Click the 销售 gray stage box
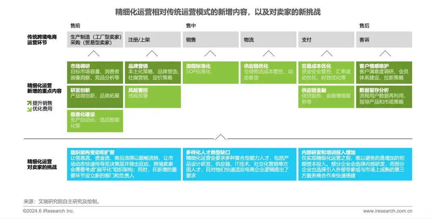 (211, 40)
